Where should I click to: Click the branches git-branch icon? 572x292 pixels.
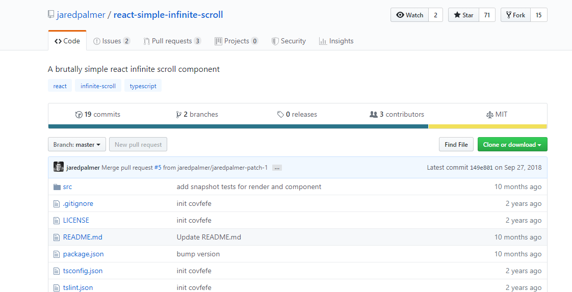(x=178, y=115)
